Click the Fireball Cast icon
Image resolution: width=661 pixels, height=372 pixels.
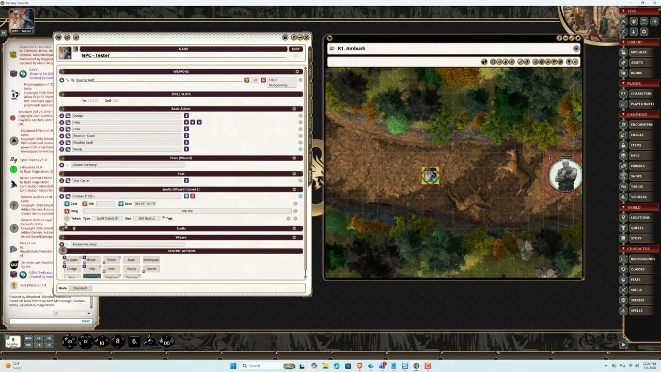point(67,204)
